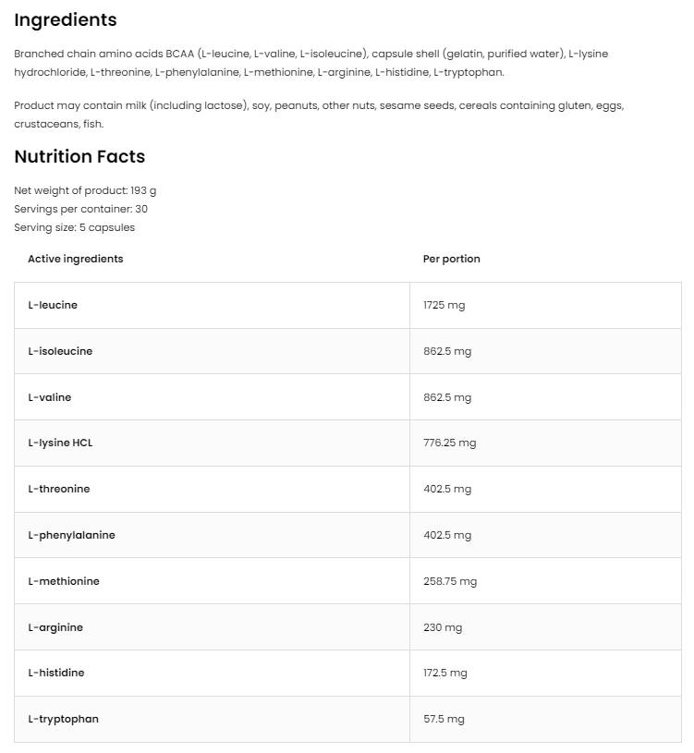Click the Per portion column header
This screenshot has width=694, height=753.
pyautogui.click(x=451, y=259)
